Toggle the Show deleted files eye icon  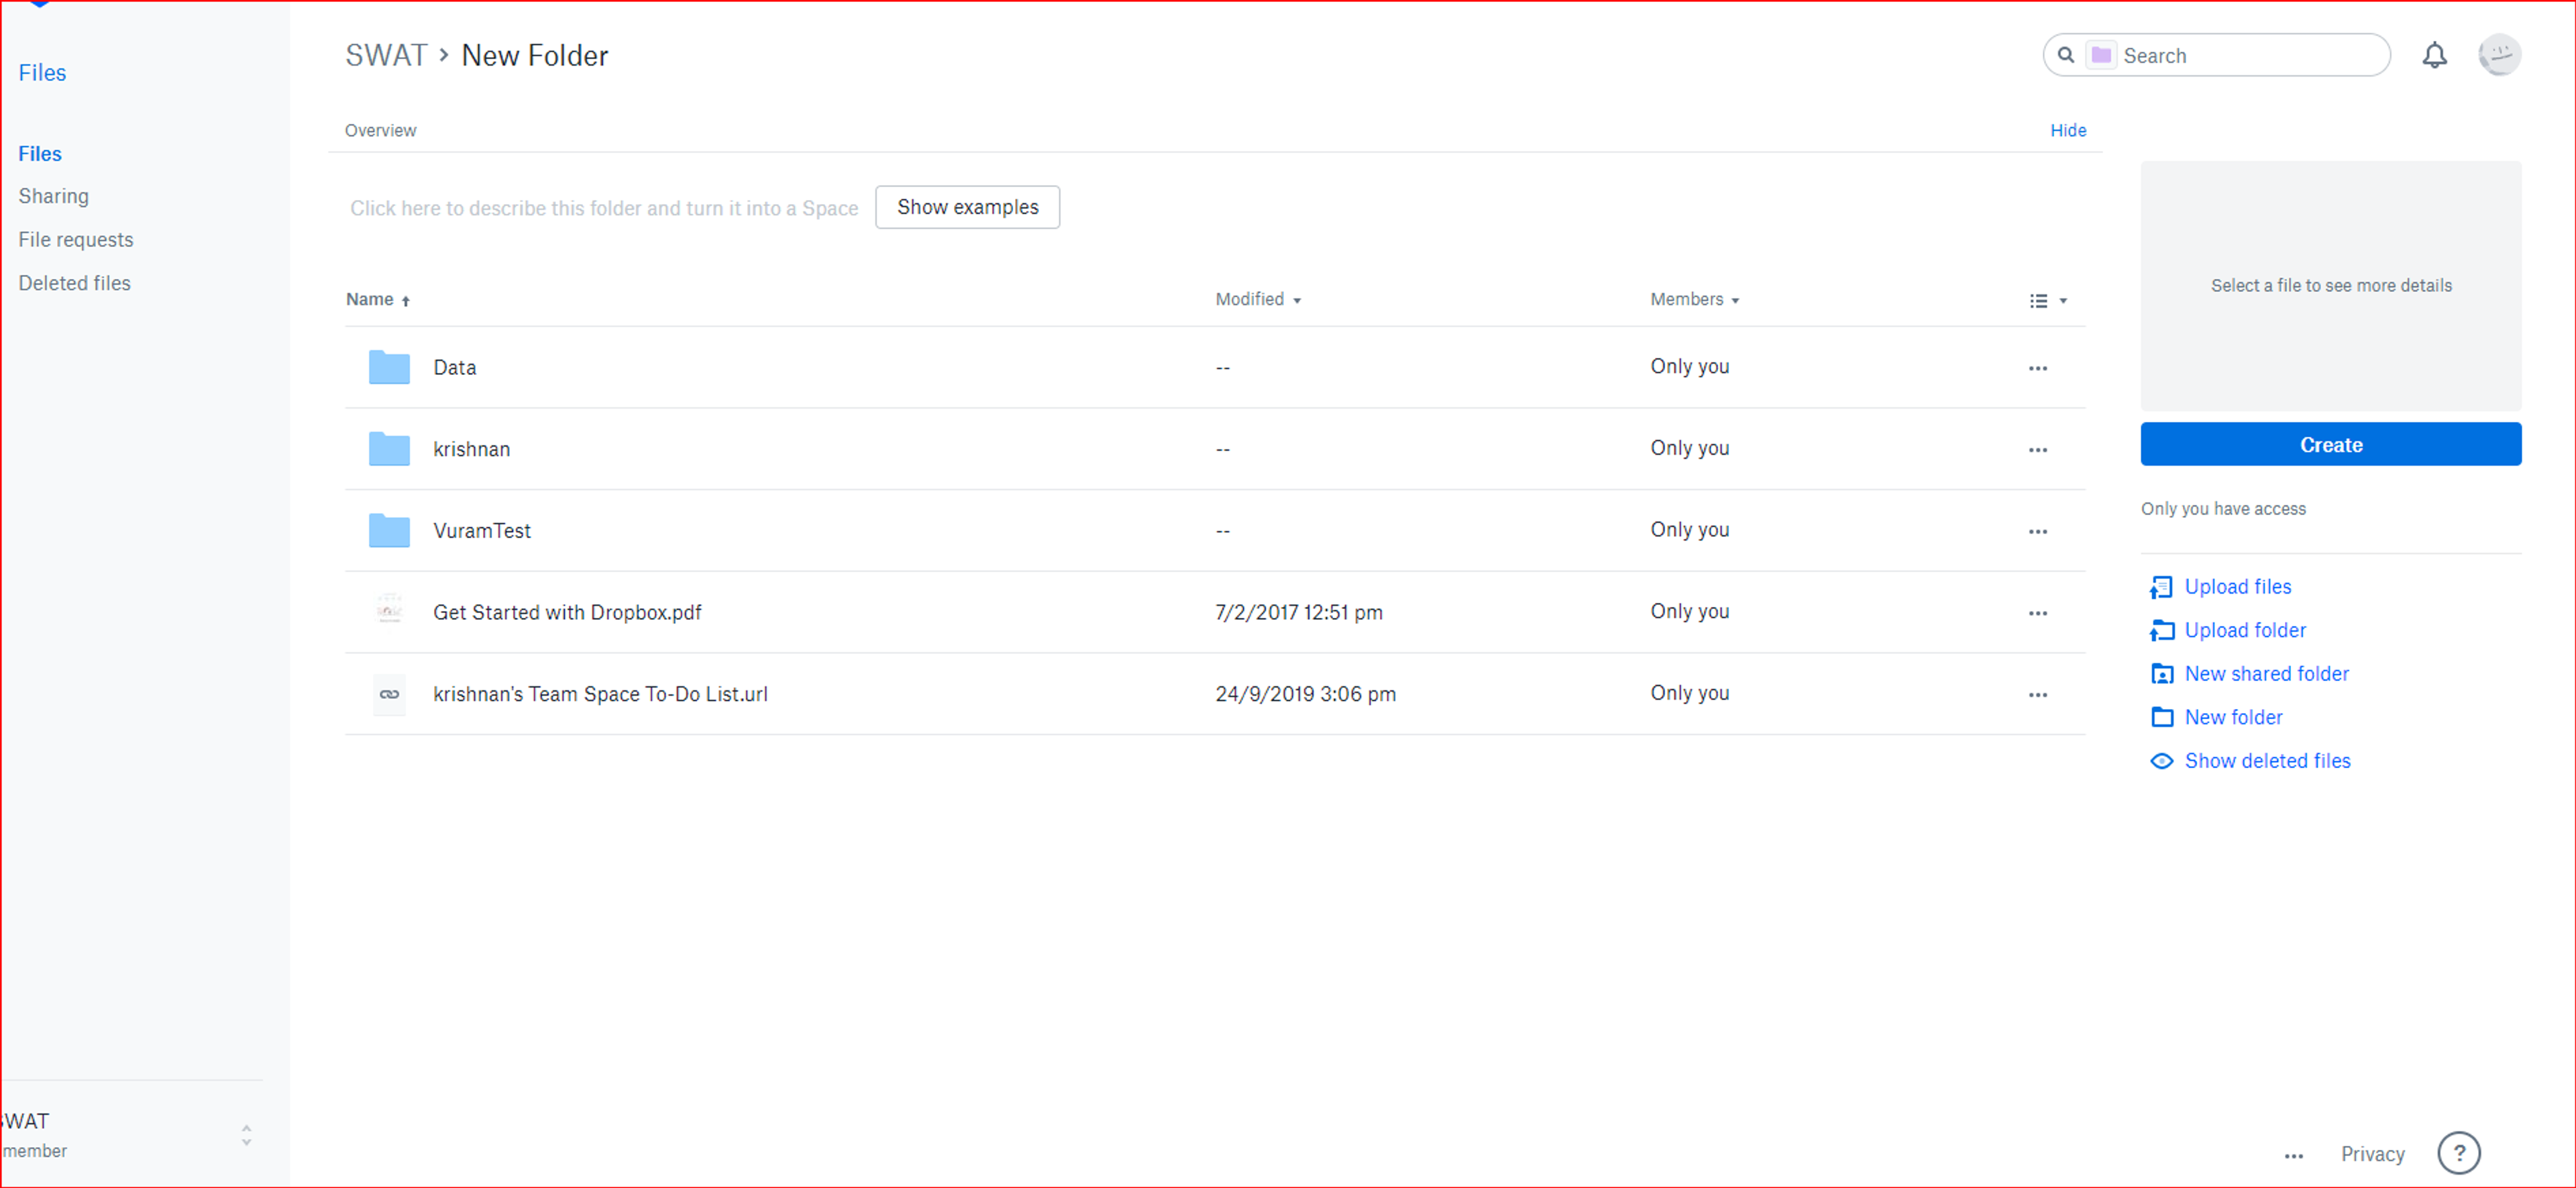[x=2161, y=761]
